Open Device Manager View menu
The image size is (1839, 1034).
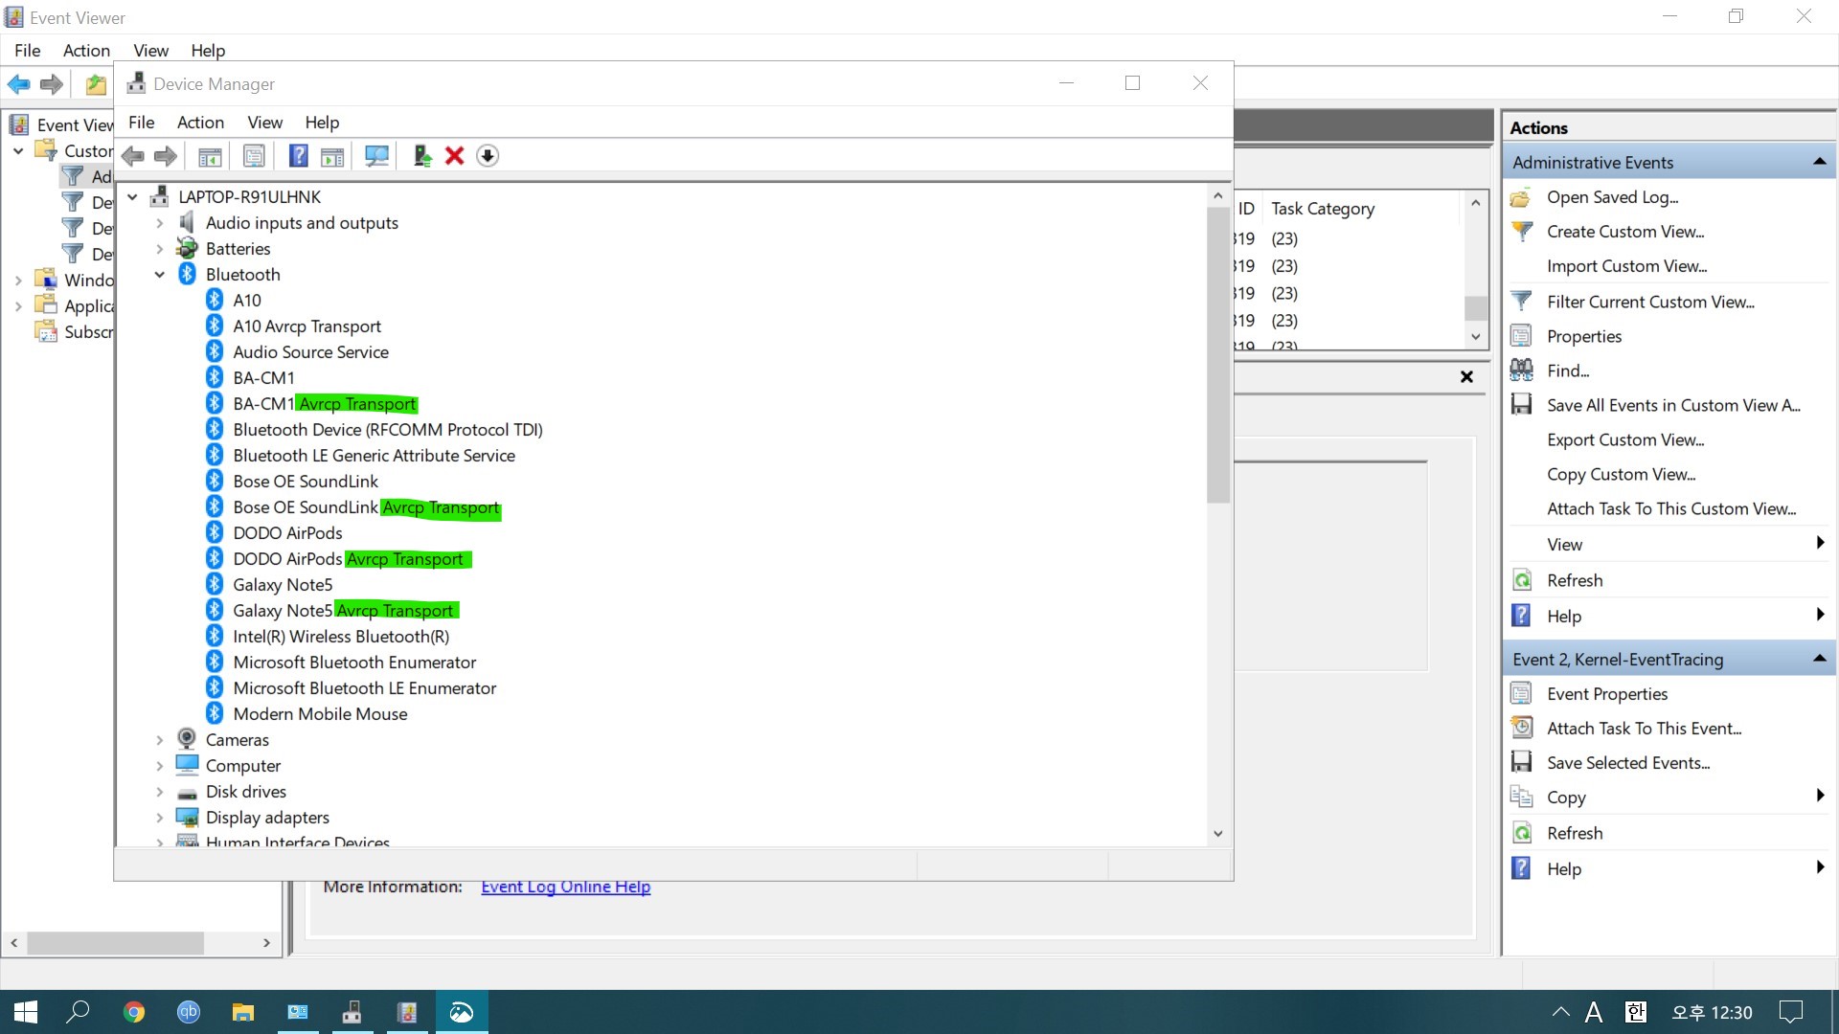coord(265,123)
